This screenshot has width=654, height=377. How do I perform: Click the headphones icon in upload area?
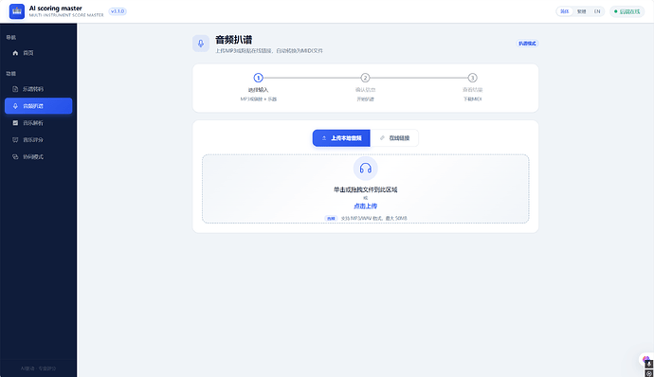[x=365, y=169]
